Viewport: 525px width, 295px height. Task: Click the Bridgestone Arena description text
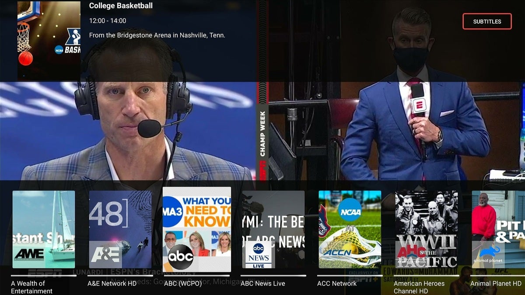tap(157, 35)
